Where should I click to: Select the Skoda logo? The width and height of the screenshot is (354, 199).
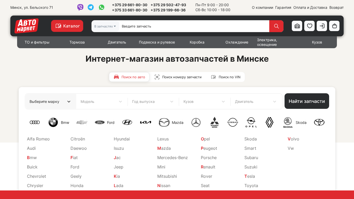pos(288,122)
